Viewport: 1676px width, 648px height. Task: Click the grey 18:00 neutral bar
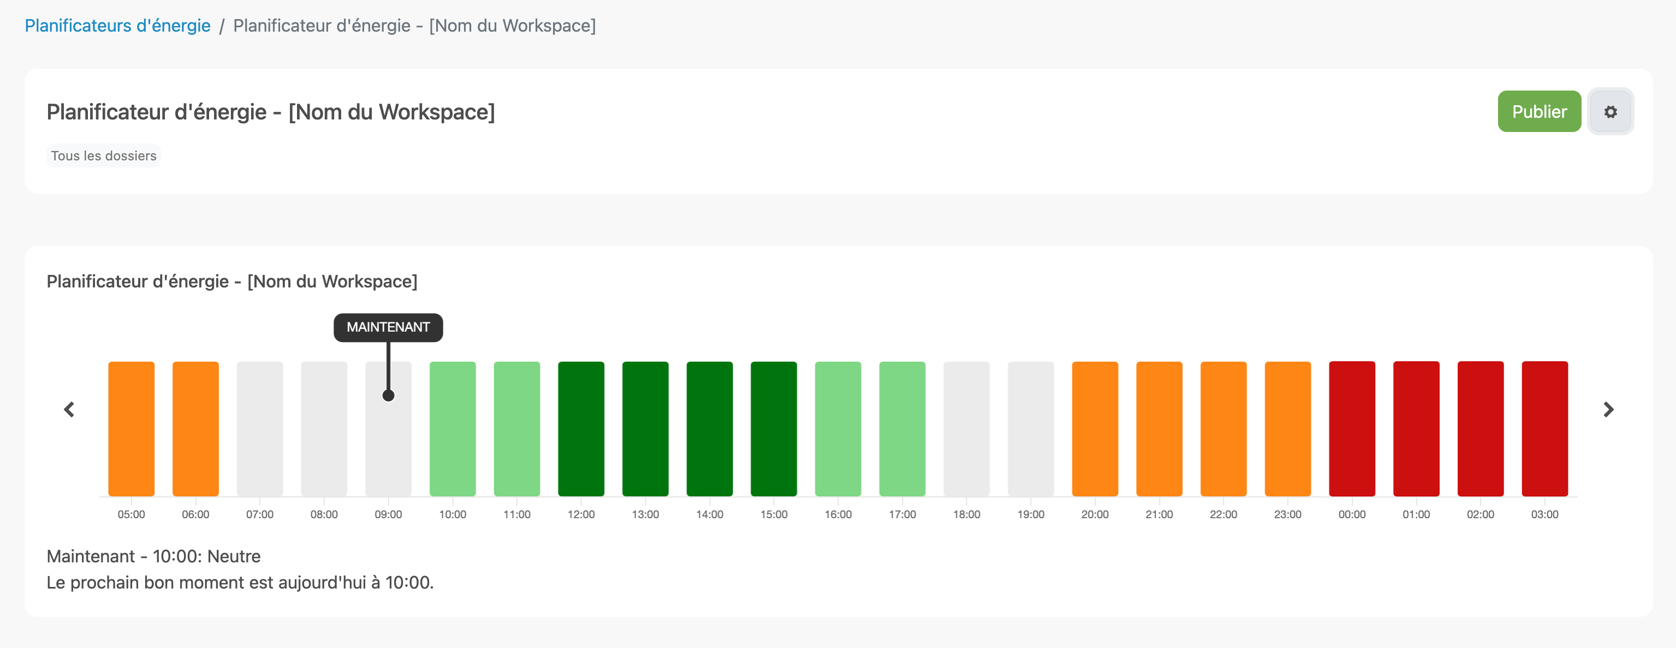coord(967,429)
